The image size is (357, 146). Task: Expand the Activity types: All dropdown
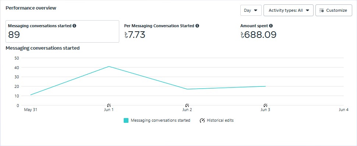pos(289,10)
